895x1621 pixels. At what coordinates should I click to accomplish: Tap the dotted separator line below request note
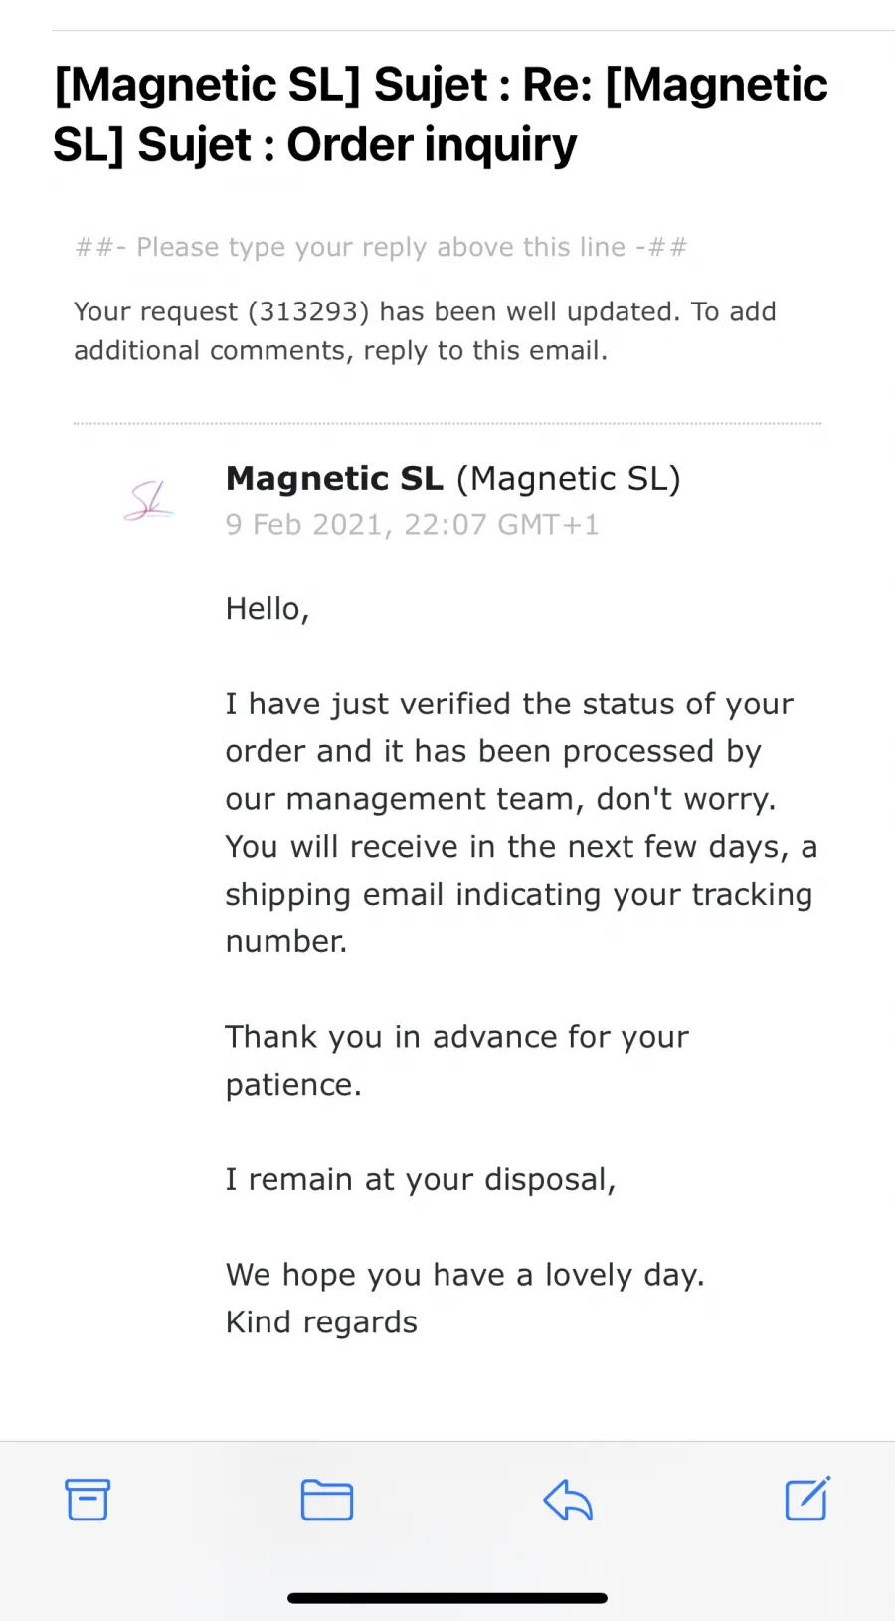coord(447,423)
